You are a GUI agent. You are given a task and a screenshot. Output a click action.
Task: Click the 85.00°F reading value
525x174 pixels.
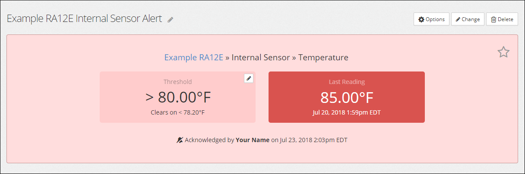(347, 98)
